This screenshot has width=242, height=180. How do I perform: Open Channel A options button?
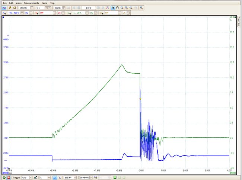tap(4, 12)
